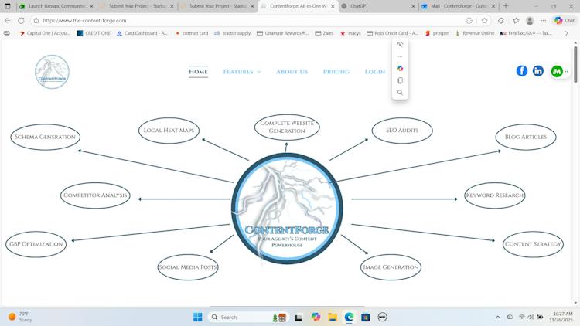The height and width of the screenshot is (326, 580).
Task: Expand hidden system tray icons
Action: 497,318
